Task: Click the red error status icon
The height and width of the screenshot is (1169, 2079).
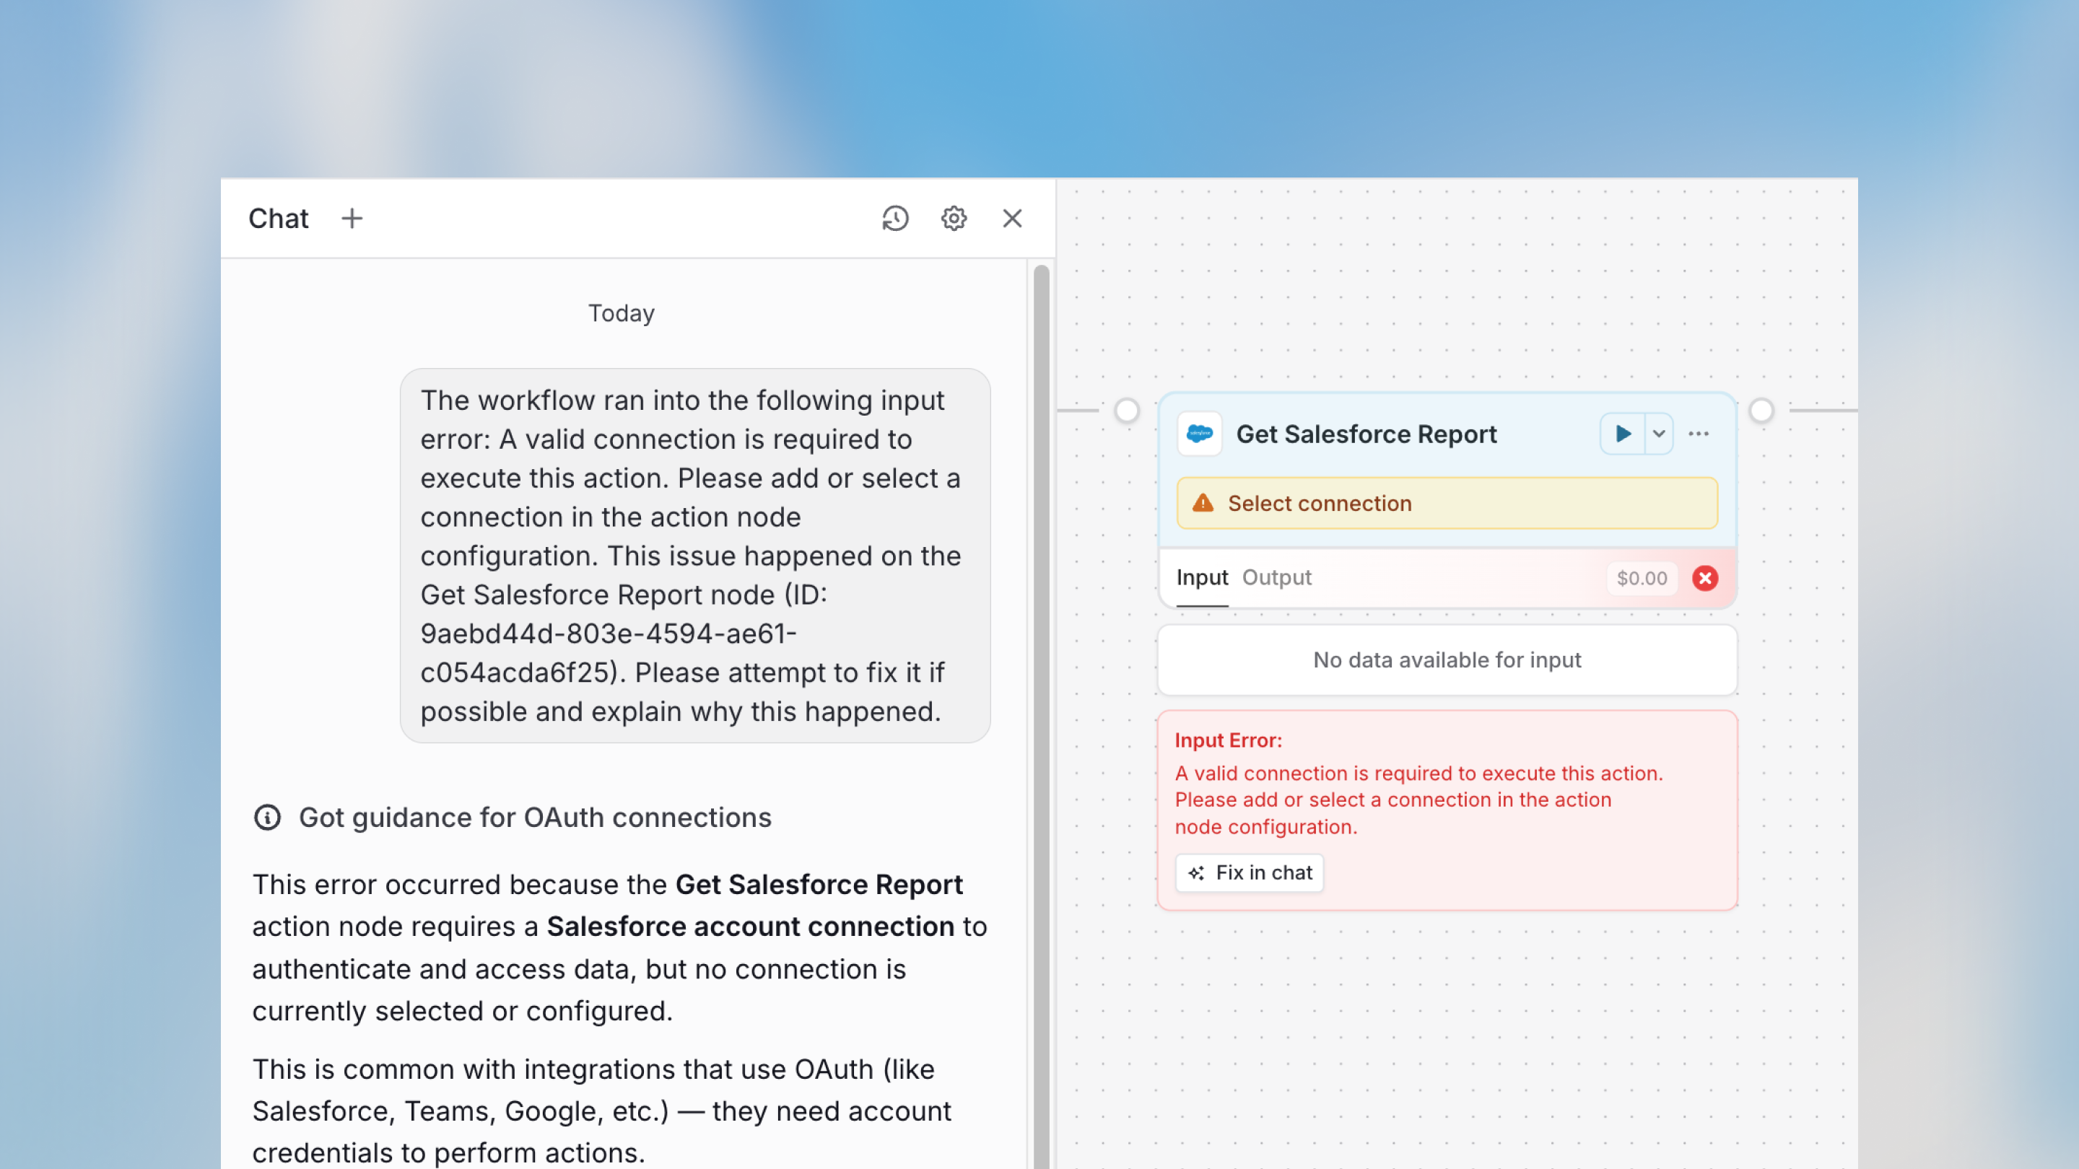Action: point(1704,579)
